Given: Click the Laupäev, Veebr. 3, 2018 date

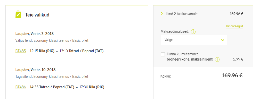Looking at the screenshot, I should [x=35, y=34].
